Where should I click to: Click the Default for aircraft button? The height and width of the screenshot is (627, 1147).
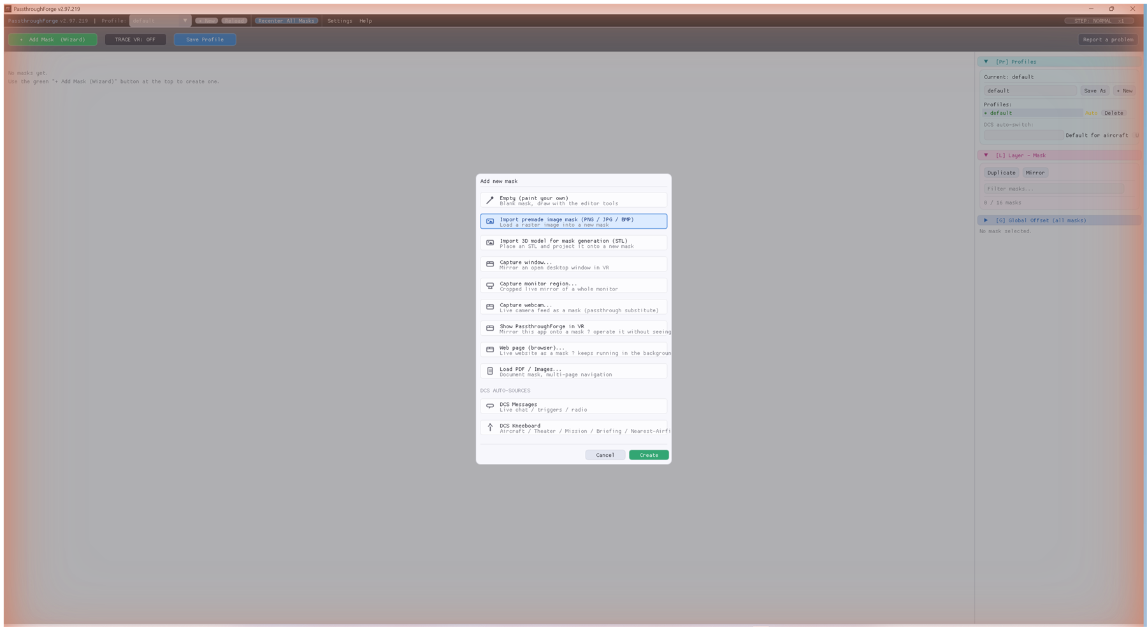1096,135
